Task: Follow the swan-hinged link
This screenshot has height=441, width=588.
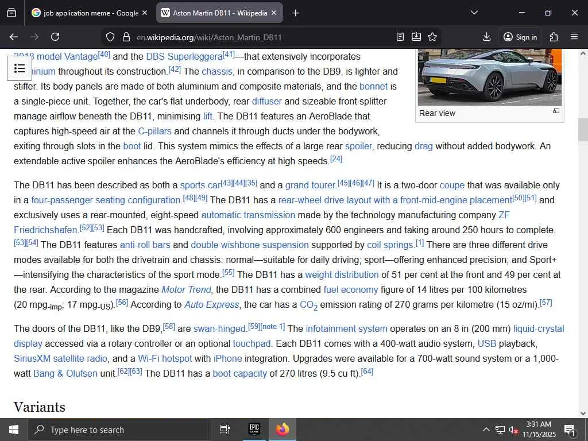Action: tap(219, 329)
